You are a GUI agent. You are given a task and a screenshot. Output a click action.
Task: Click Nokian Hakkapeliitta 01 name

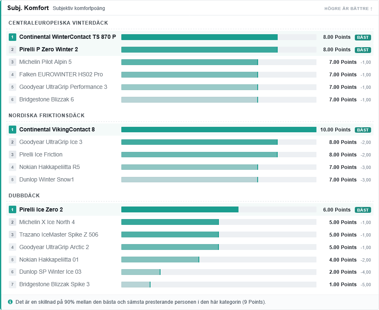pyautogui.click(x=49, y=260)
